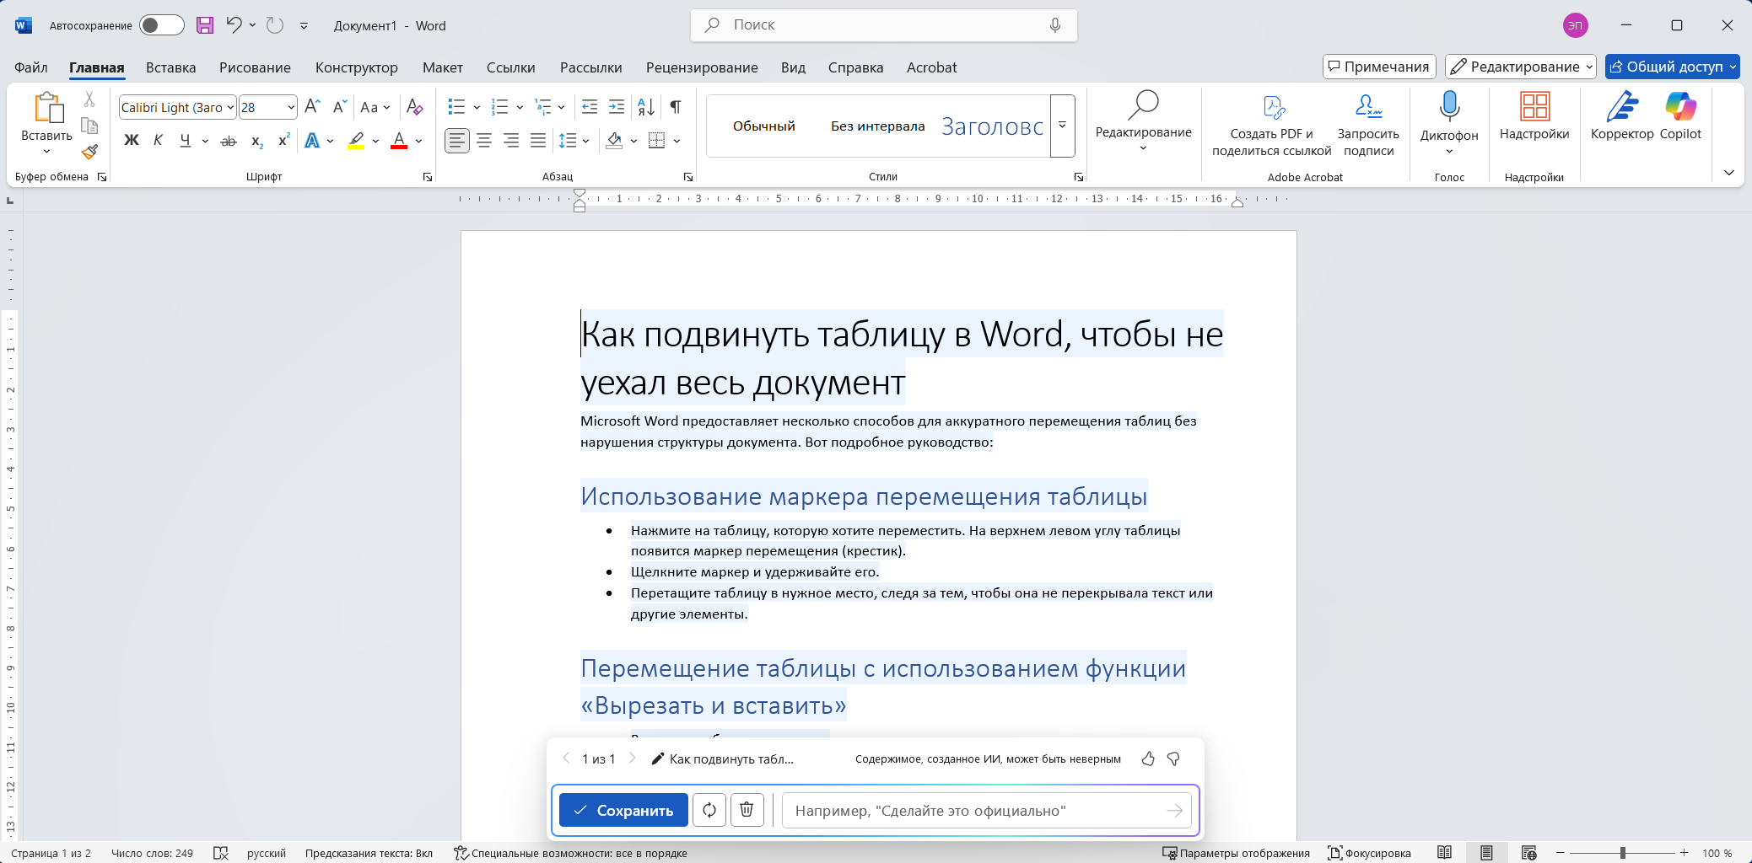Select the Format Painter brush

pos(89,152)
